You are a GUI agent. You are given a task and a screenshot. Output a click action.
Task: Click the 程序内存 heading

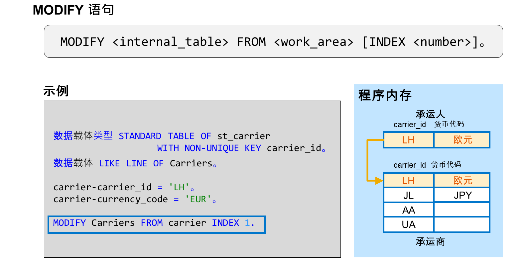click(x=385, y=95)
